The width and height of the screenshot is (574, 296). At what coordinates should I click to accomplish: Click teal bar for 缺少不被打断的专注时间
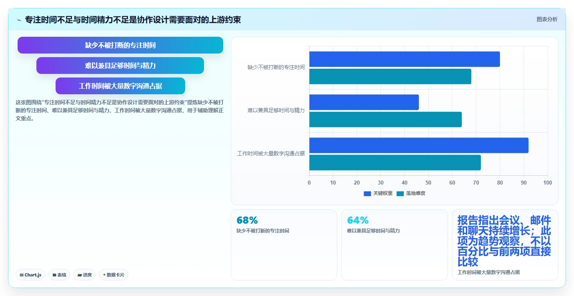390,76
